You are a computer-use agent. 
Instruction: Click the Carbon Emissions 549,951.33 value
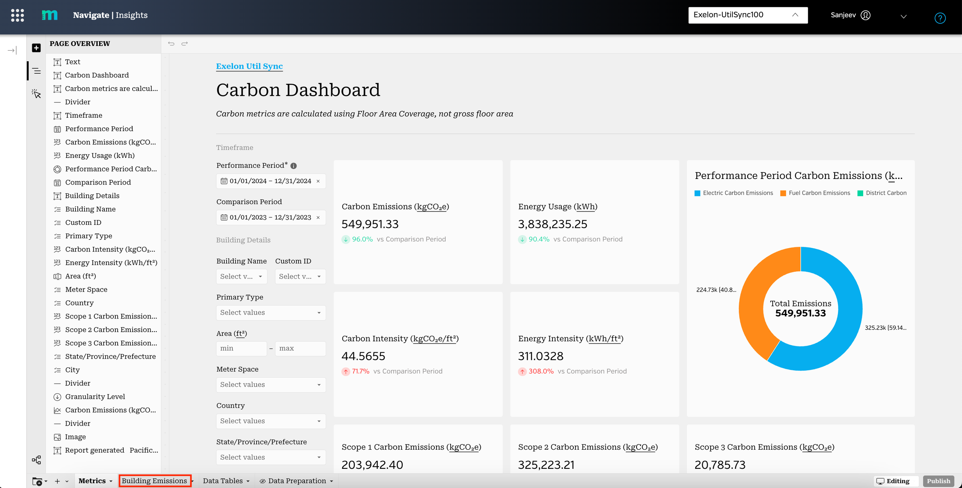370,224
